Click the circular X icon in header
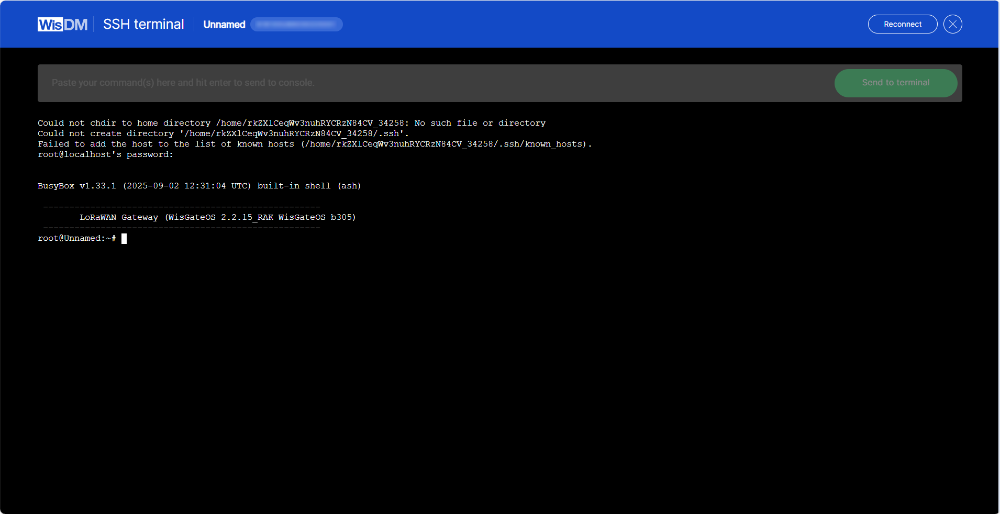Image resolution: width=1000 pixels, height=514 pixels. tap(952, 24)
